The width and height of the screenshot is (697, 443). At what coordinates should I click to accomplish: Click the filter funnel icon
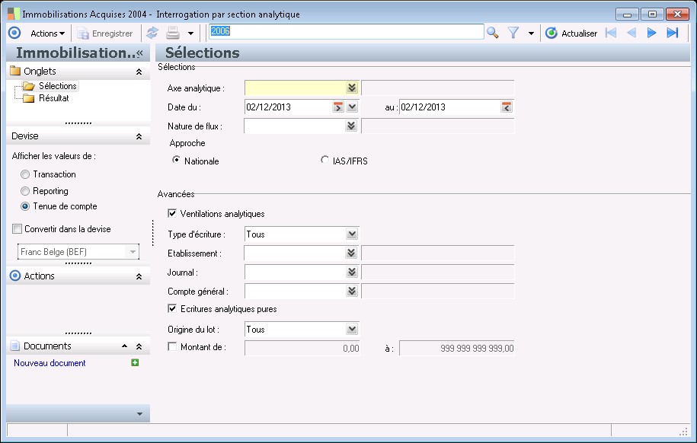[513, 33]
